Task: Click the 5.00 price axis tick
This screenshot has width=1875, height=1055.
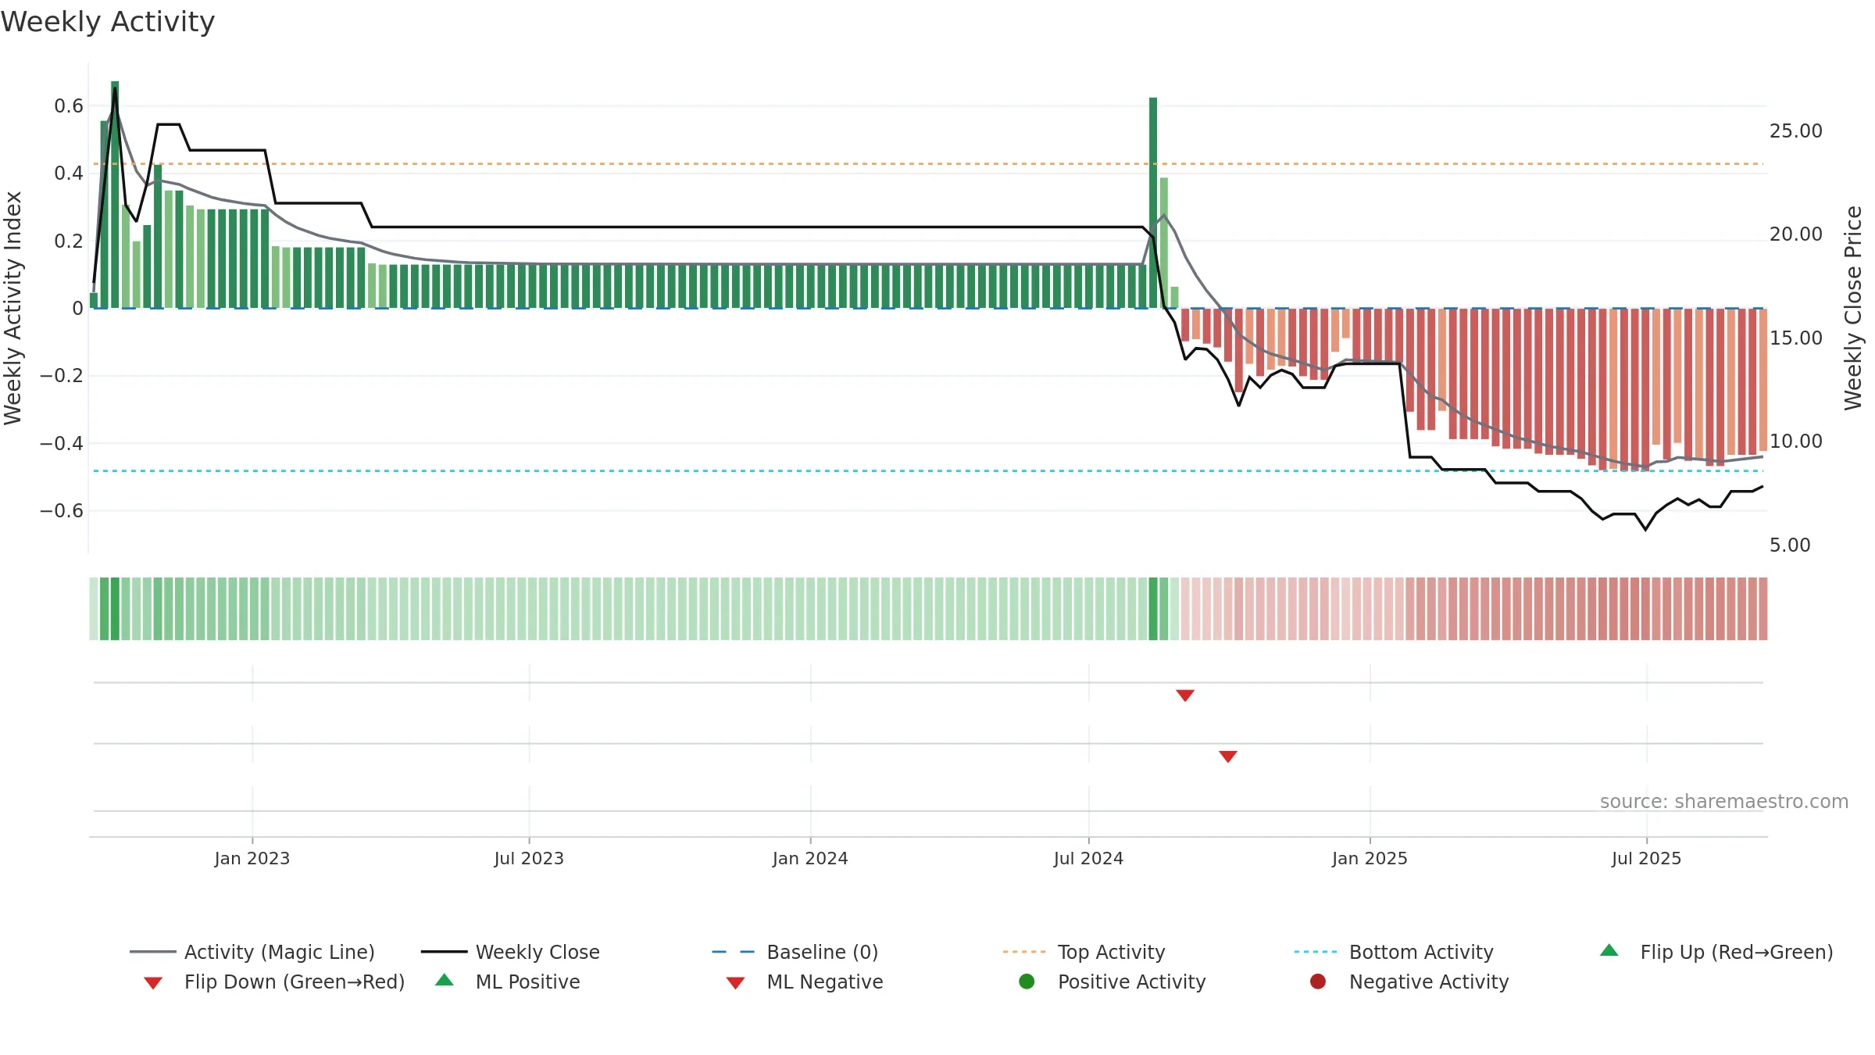Action: (1790, 545)
